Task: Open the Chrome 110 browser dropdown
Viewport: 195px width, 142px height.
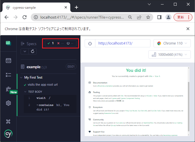Action: [172, 43]
